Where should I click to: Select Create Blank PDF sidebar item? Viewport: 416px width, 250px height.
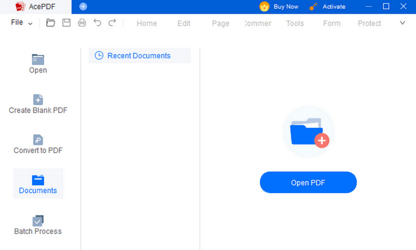coord(38,104)
